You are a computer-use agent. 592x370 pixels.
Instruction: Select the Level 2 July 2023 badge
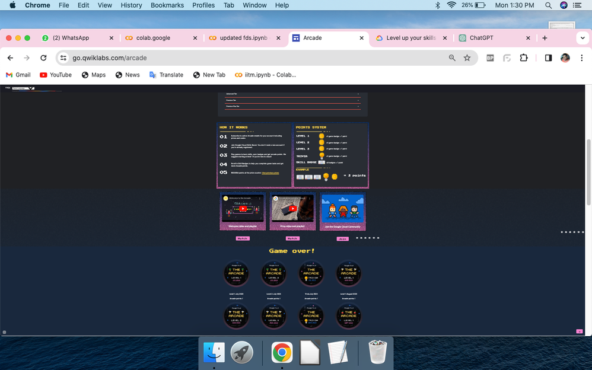(x=273, y=274)
